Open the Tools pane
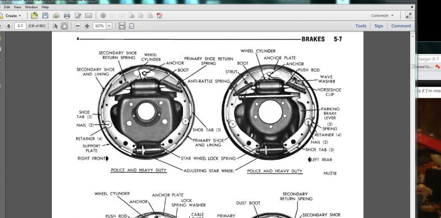The width and height of the screenshot is (441, 218). click(361, 26)
